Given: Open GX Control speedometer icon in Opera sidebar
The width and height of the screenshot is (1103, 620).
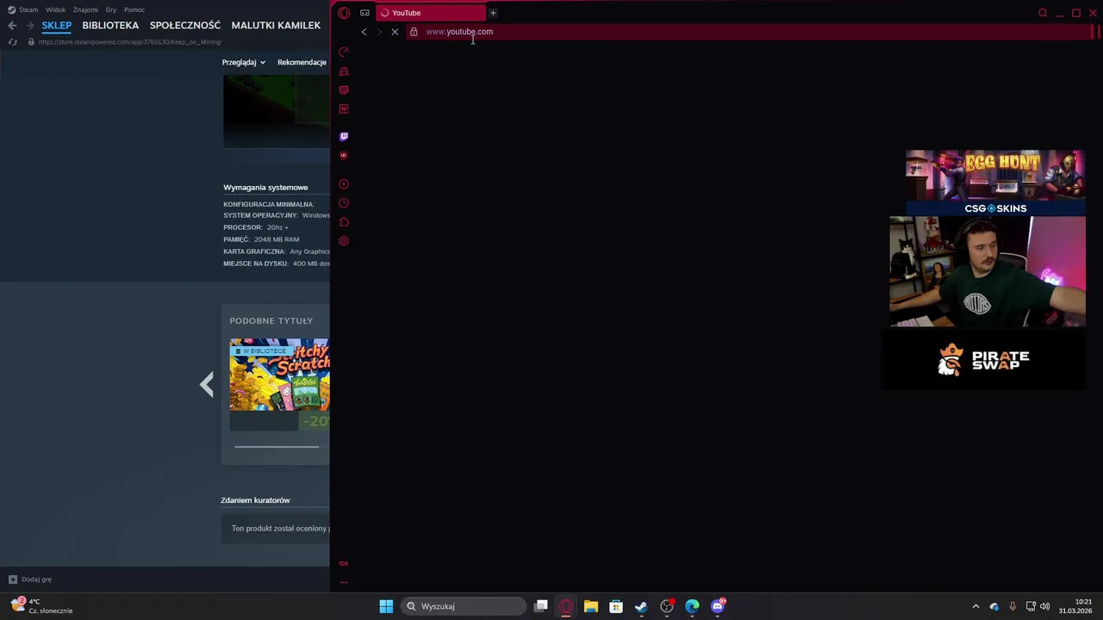Looking at the screenshot, I should [x=344, y=52].
